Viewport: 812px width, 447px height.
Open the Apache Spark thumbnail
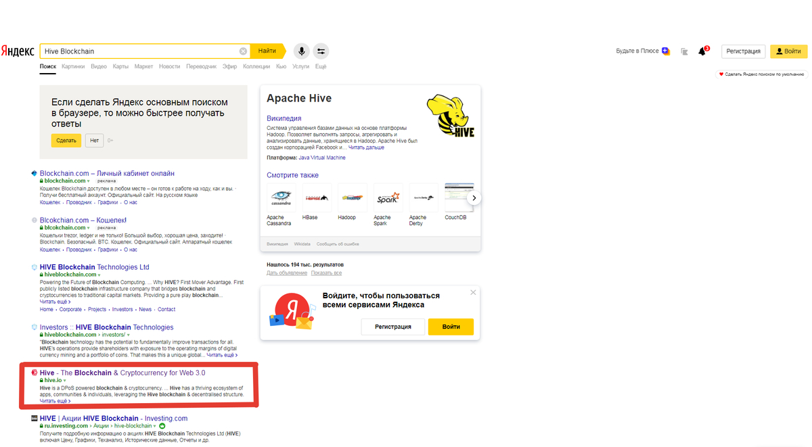pyautogui.click(x=388, y=197)
